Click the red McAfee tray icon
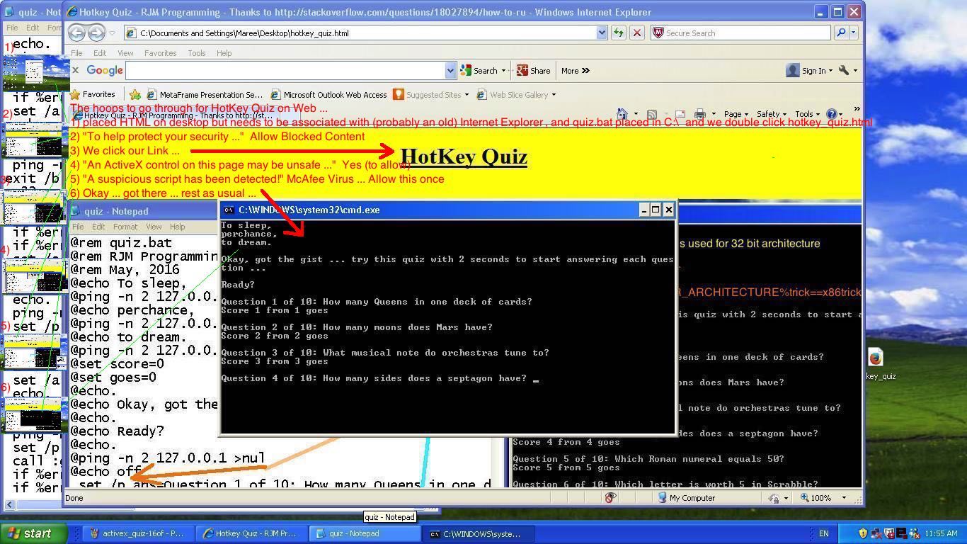The width and height of the screenshot is (967, 544). (890, 533)
